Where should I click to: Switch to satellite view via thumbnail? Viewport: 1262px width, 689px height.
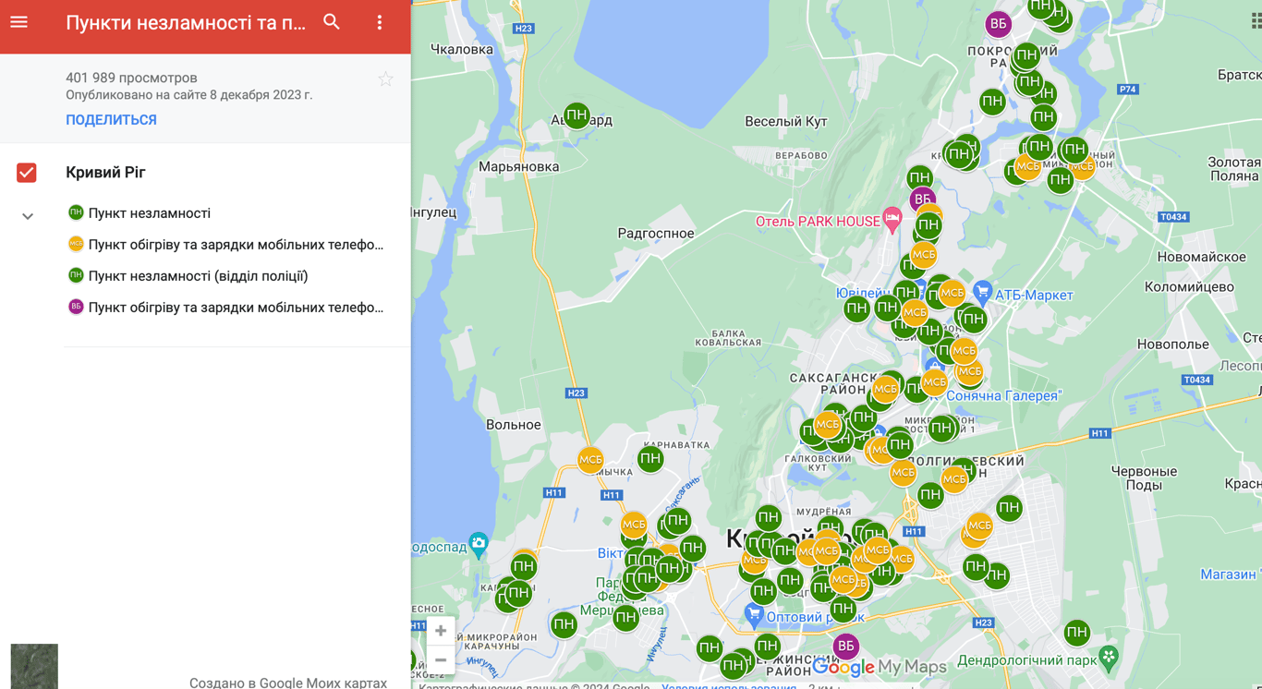coord(34,666)
